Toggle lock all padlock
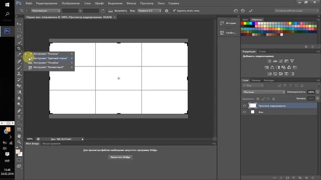The width and height of the screenshot is (321, 180). [x=273, y=99]
